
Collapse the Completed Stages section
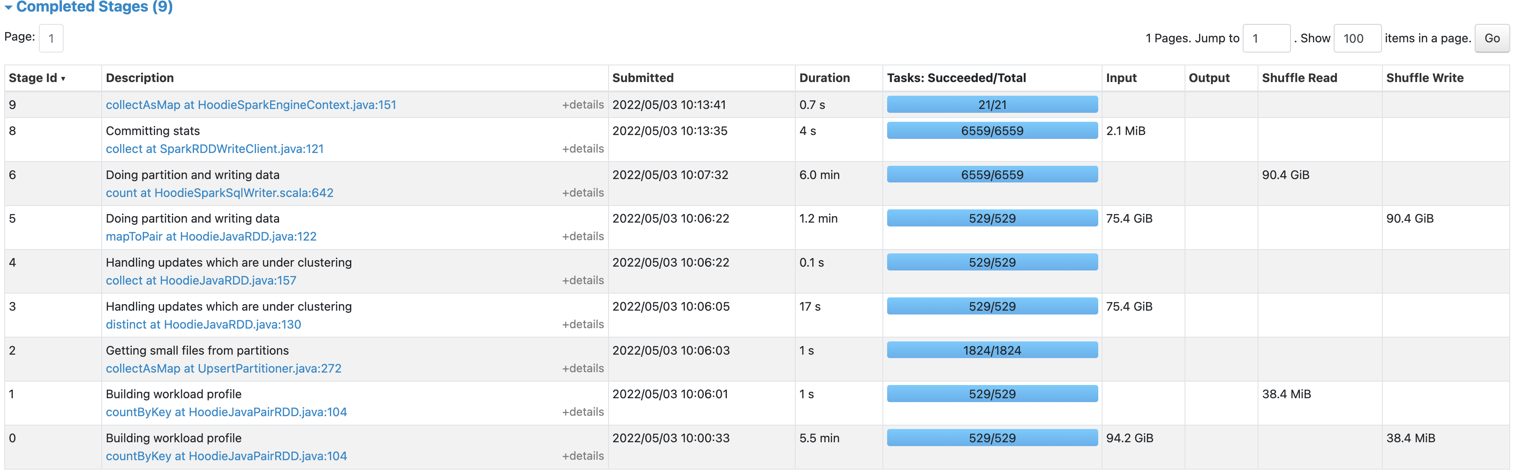tap(89, 6)
